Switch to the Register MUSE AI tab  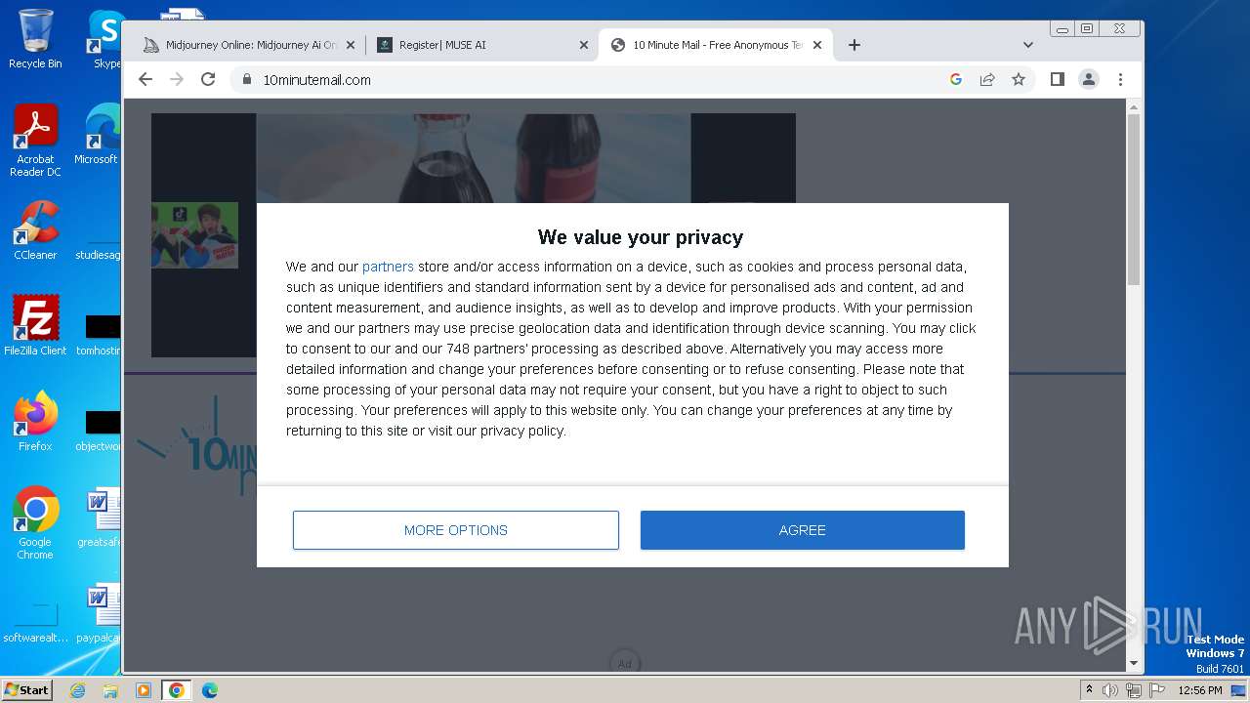479,45
